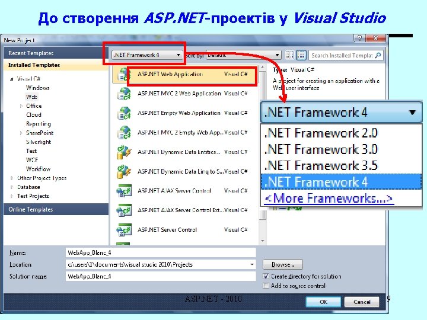Expand the Office tree node

click(x=21, y=106)
